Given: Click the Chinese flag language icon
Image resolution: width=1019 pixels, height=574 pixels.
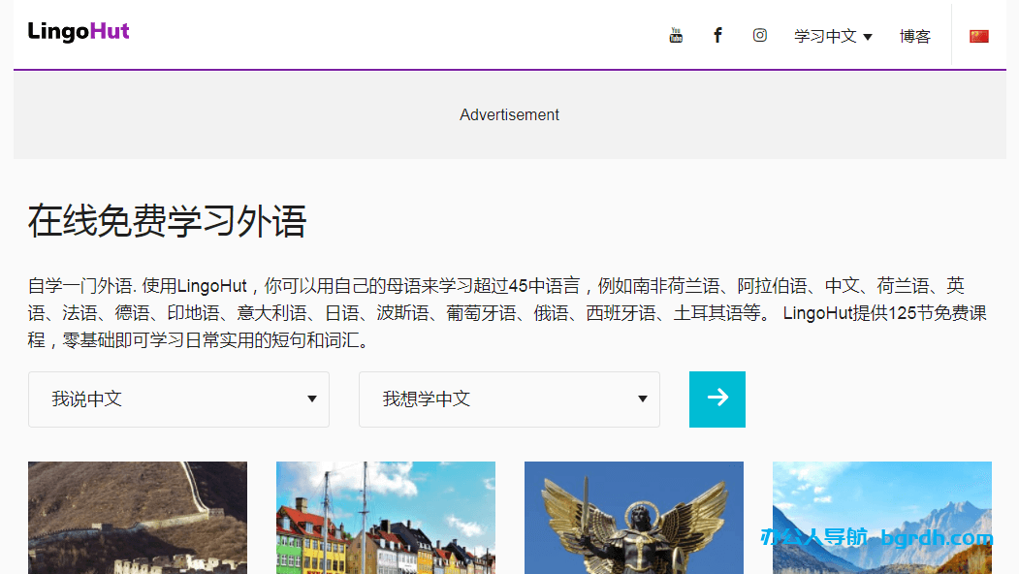Looking at the screenshot, I should click(979, 36).
